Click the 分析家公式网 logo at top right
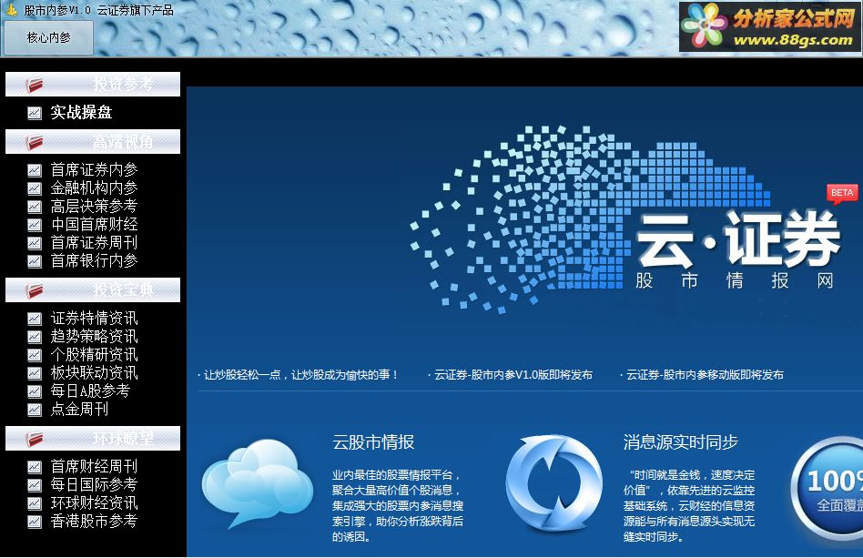This screenshot has height=558, width=863. (769, 27)
